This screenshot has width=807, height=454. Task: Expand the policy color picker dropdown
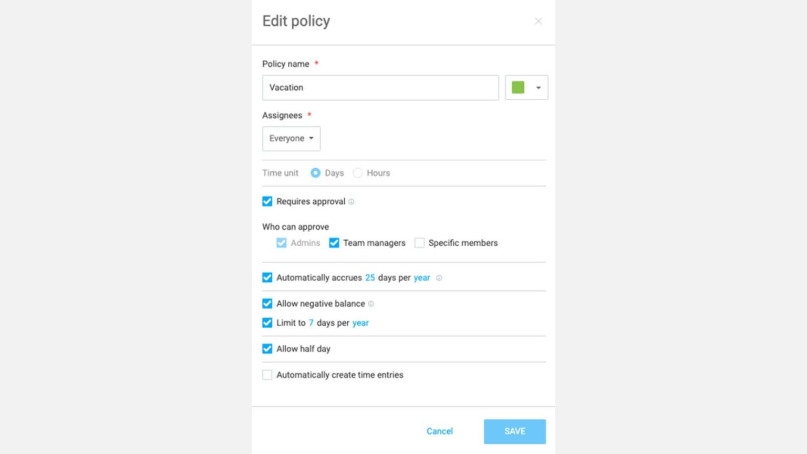(x=537, y=87)
